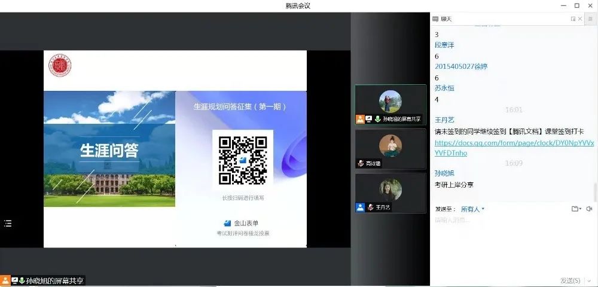598x287 pixels.
Task: Pop out the chat panel window
Action: click(573, 19)
